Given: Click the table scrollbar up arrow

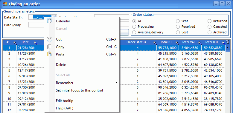Looking at the screenshot, I should tap(228, 48).
